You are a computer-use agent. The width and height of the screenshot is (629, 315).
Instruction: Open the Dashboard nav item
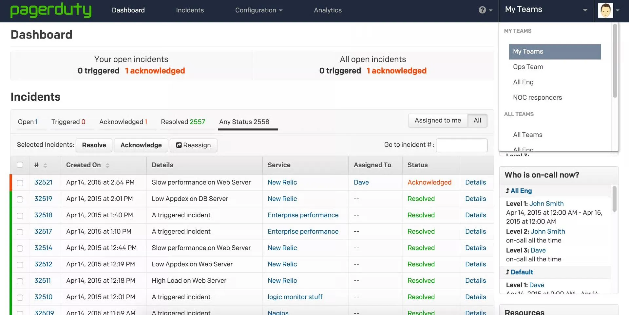pyautogui.click(x=128, y=10)
